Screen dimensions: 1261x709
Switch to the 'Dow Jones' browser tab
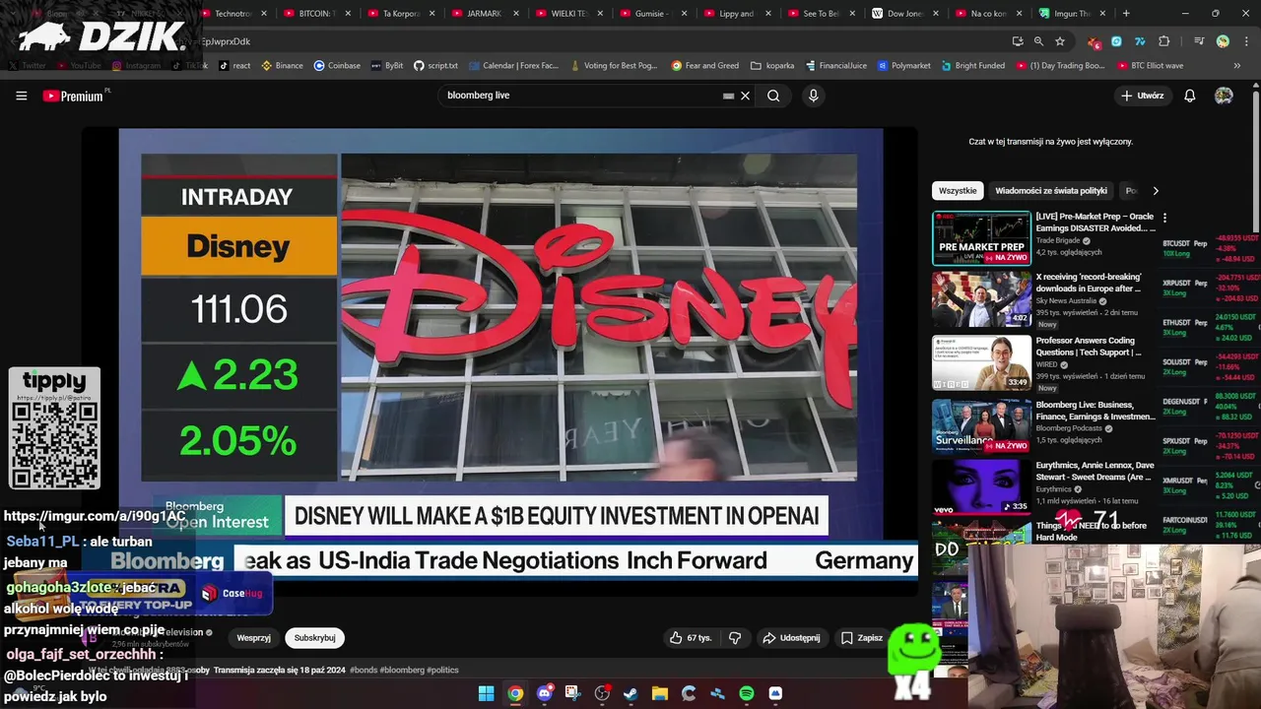coord(896,14)
